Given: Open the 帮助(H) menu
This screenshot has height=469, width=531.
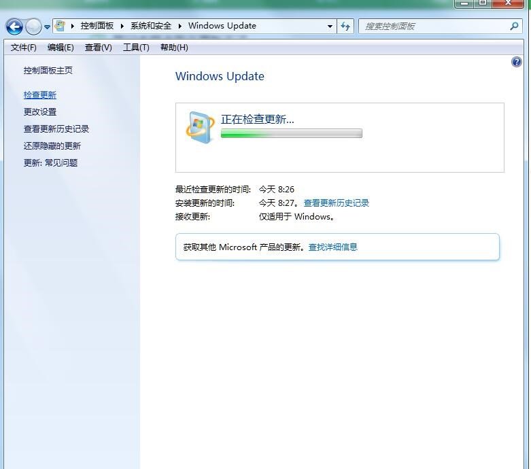Looking at the screenshot, I should point(174,48).
